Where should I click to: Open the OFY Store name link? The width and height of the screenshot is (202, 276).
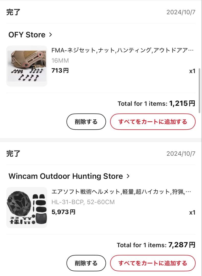point(27,35)
